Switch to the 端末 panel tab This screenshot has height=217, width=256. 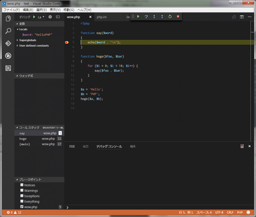133,146
